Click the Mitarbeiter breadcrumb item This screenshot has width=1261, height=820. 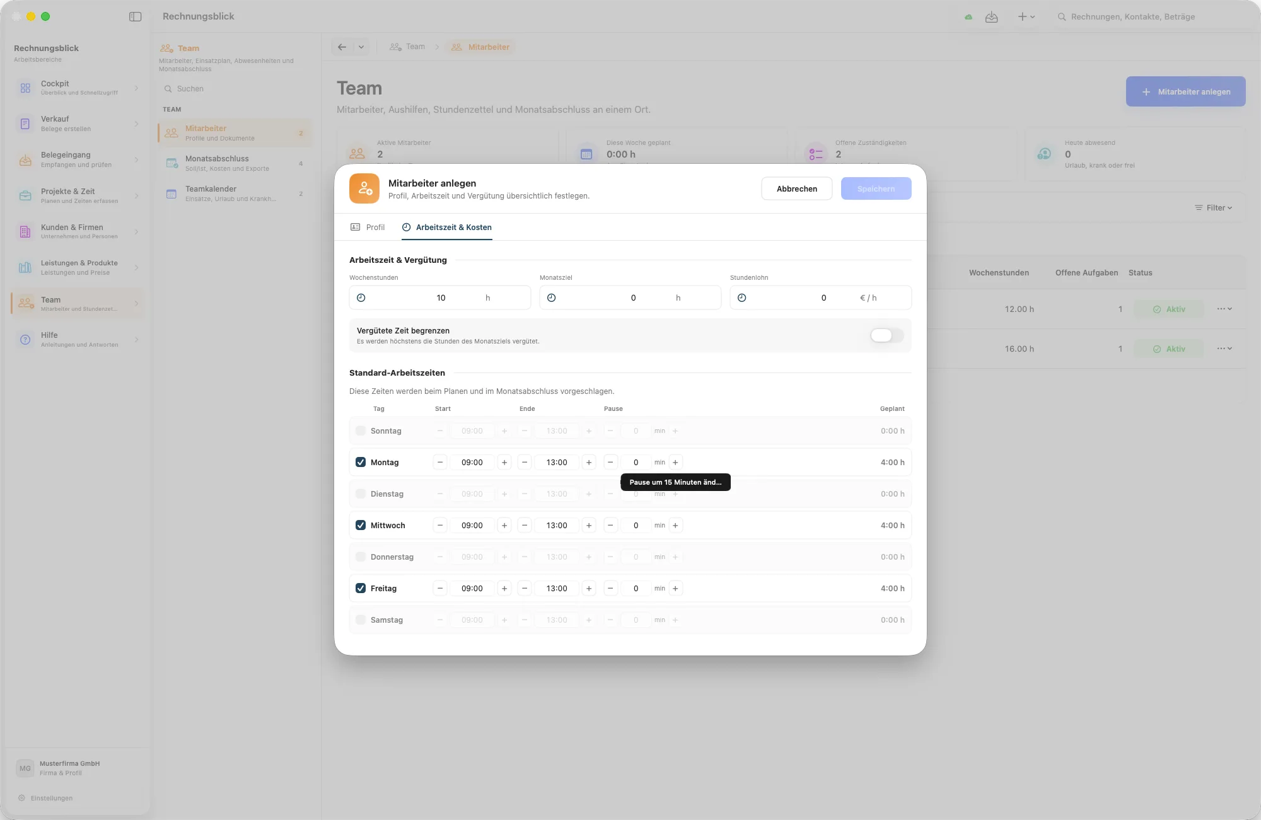[480, 47]
